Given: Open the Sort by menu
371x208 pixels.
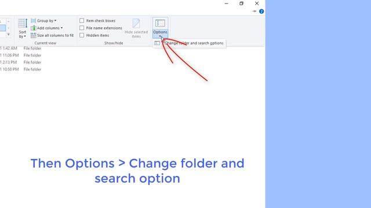Looking at the screenshot, I should (x=23, y=28).
